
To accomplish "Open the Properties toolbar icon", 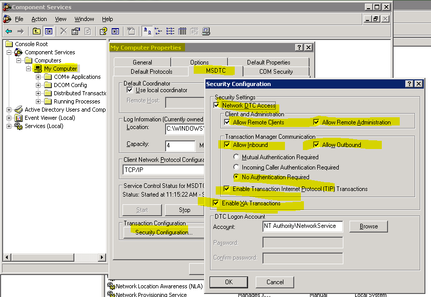I will 75,31.
